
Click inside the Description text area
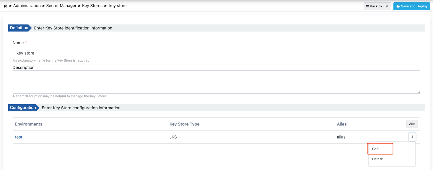pos(216,82)
